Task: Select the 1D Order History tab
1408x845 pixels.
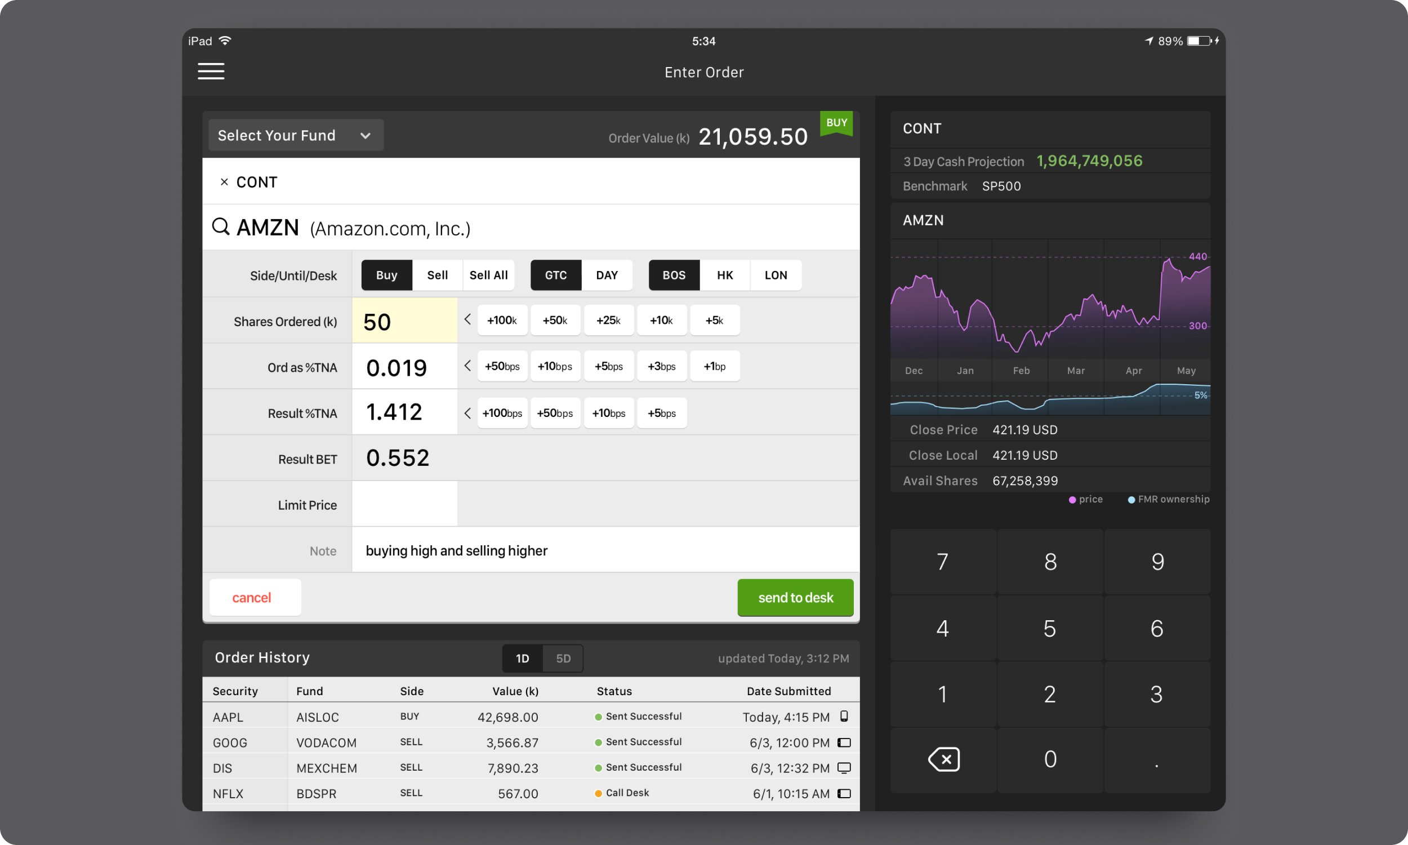Action: (x=522, y=658)
